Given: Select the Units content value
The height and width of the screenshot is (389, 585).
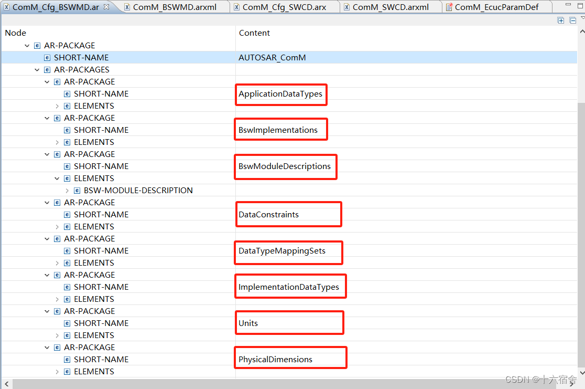Looking at the screenshot, I should [248, 323].
